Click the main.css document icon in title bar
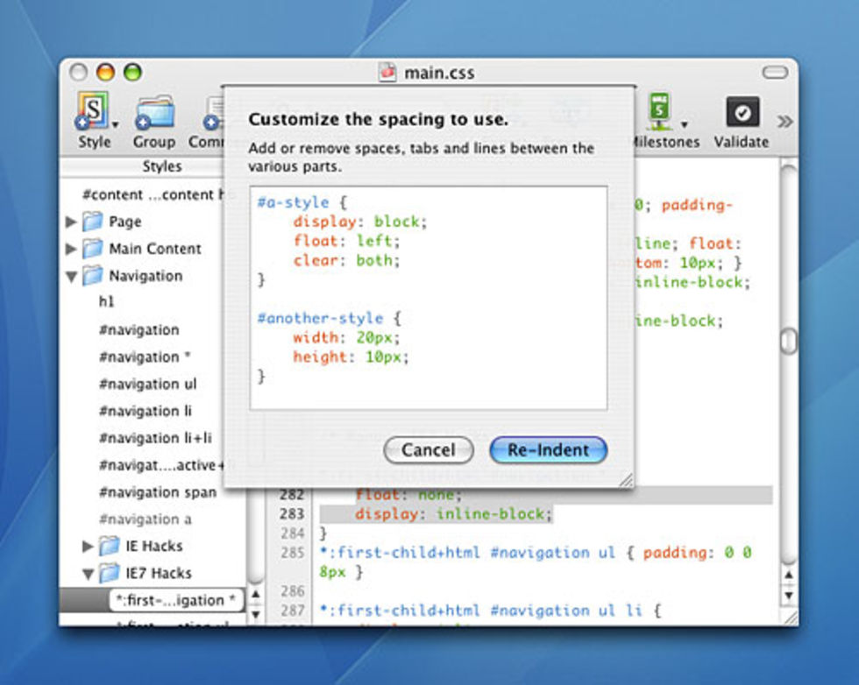The image size is (859, 685). coord(387,73)
